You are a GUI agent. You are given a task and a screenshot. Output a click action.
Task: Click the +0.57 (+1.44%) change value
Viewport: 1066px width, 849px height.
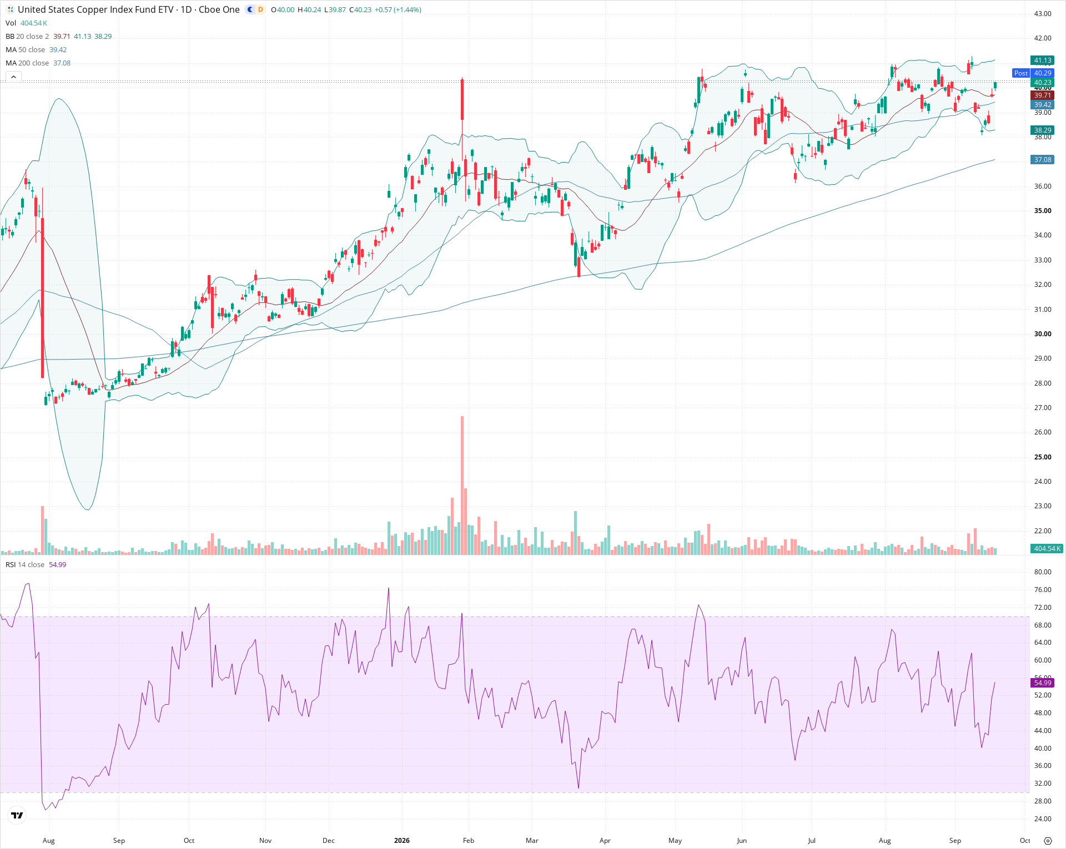coord(398,10)
